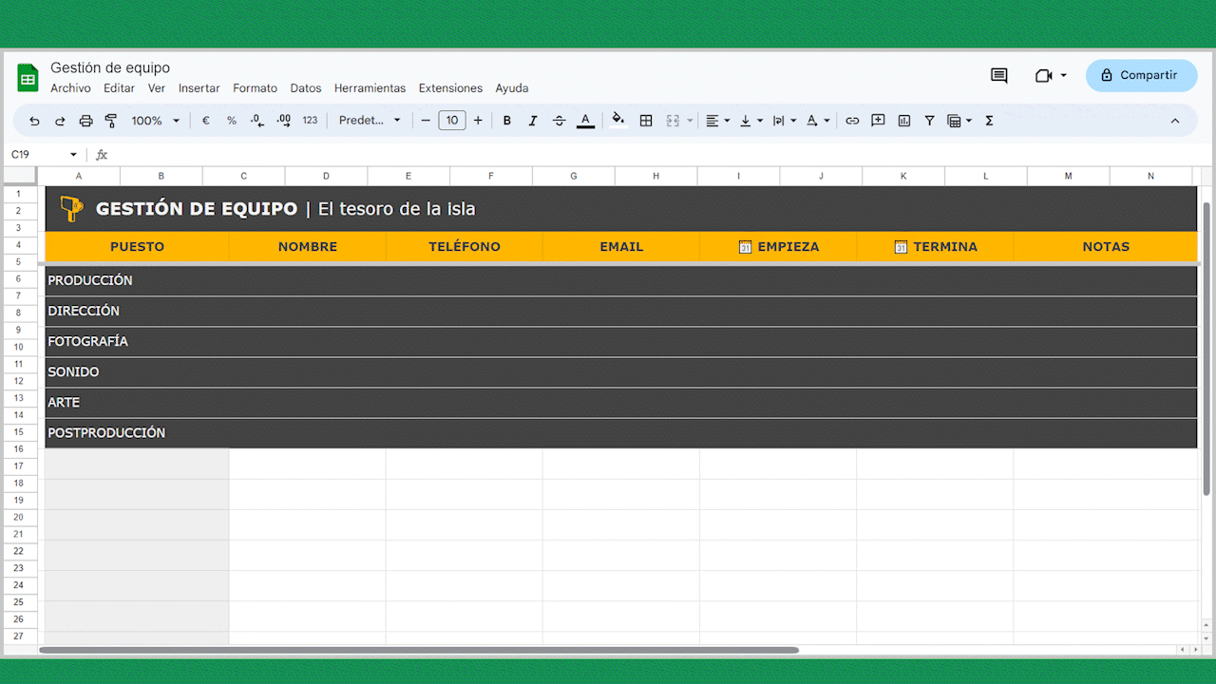Open the Insertar menu
The image size is (1216, 684).
[x=199, y=88]
